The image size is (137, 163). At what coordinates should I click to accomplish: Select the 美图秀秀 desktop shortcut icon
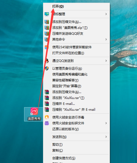point(34,114)
